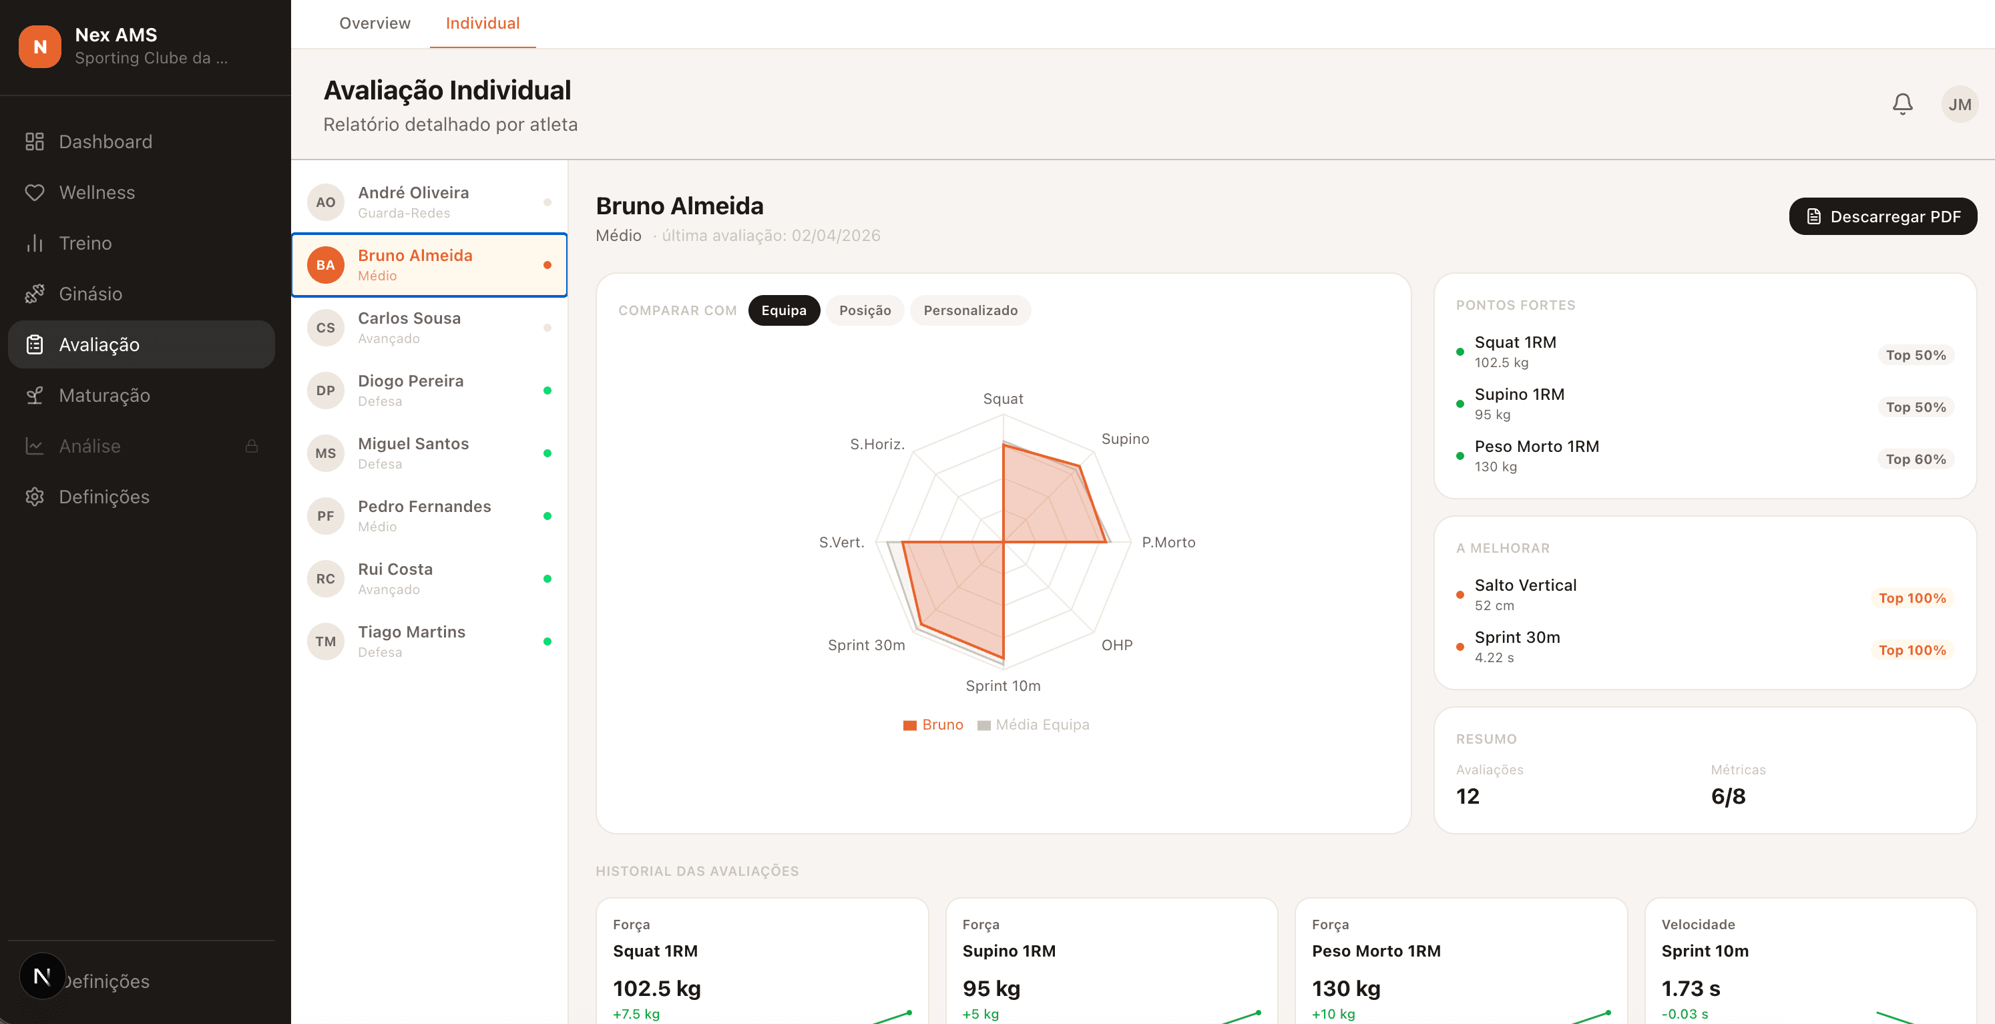Click the Wellness heart icon
This screenshot has height=1024, width=1995.
[x=34, y=192]
